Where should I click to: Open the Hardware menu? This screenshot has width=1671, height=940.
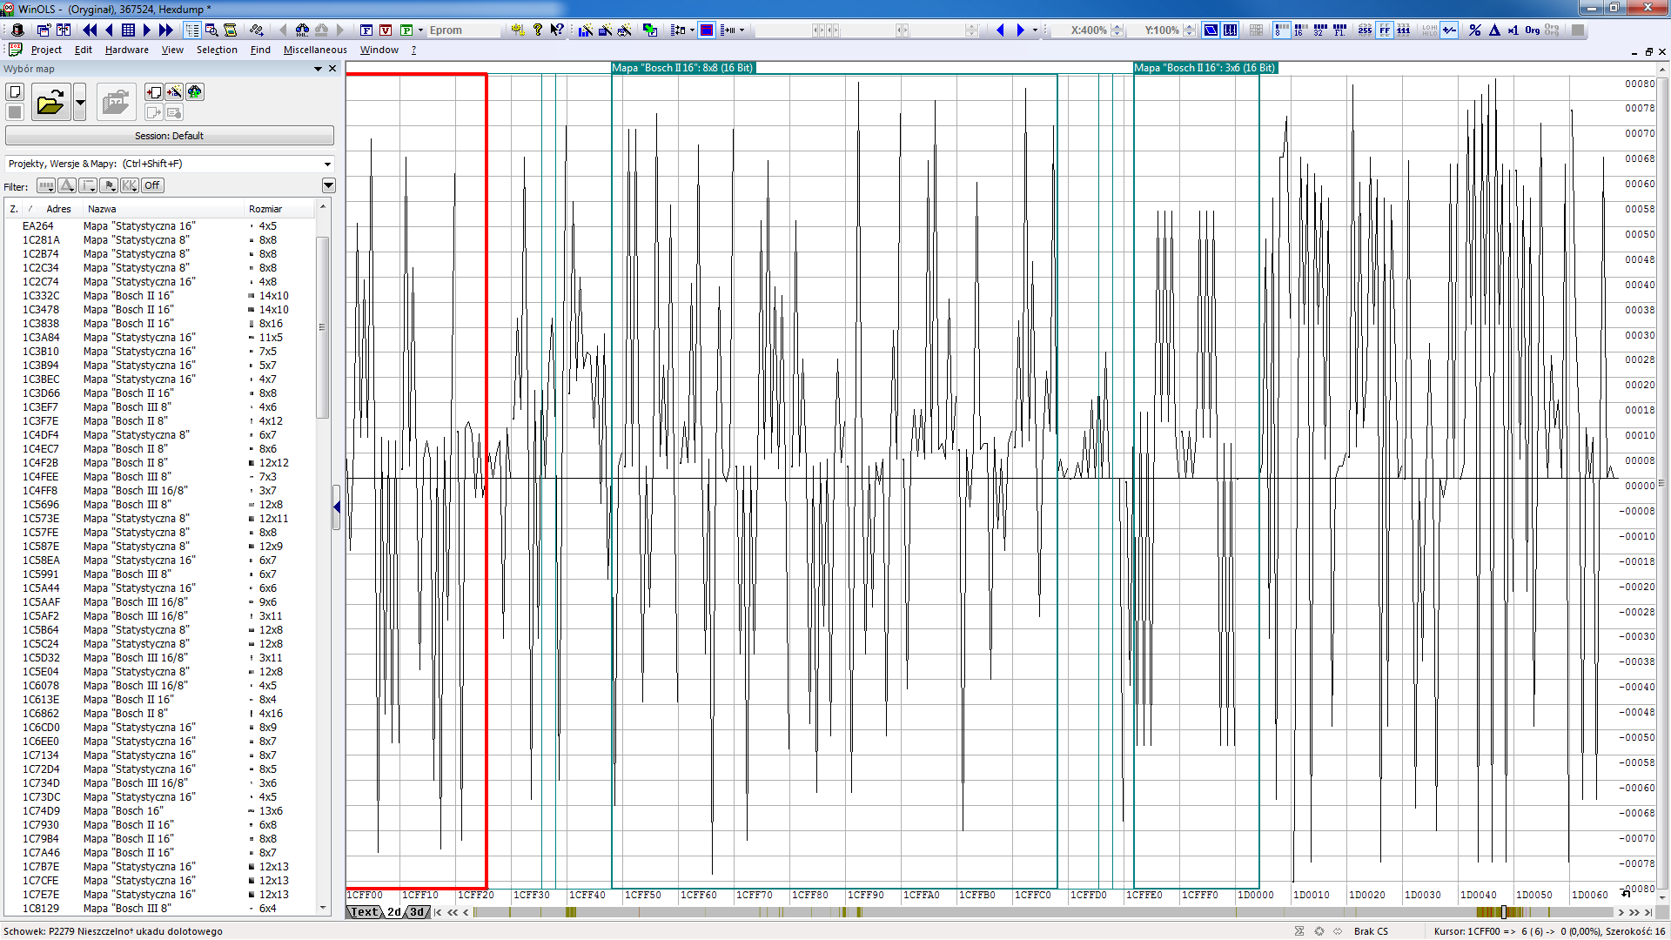coord(126,50)
